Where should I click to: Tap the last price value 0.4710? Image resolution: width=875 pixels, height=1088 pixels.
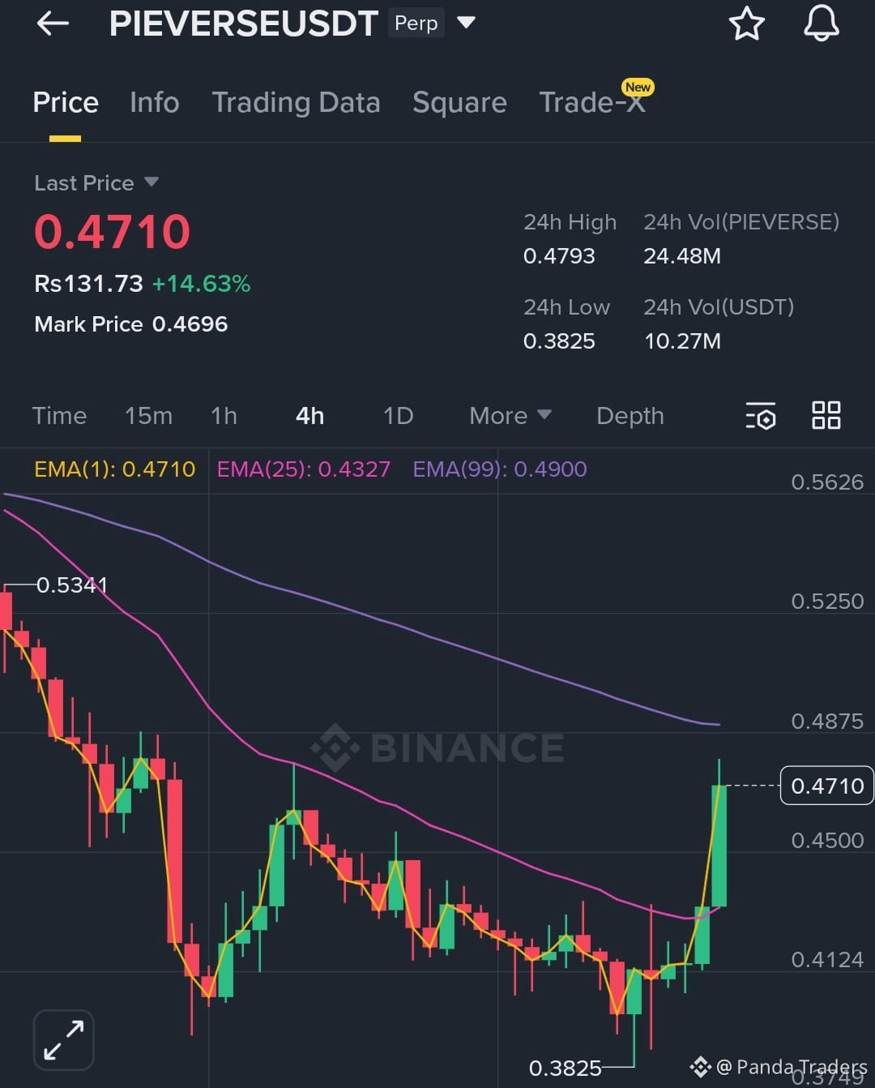[112, 232]
